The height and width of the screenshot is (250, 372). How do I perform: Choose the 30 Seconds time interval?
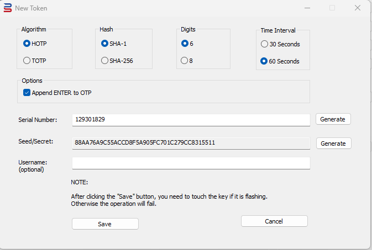264,44
